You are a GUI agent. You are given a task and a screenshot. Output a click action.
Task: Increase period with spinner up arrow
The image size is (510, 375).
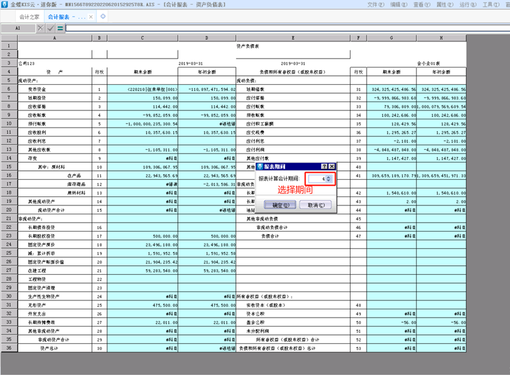click(x=328, y=177)
